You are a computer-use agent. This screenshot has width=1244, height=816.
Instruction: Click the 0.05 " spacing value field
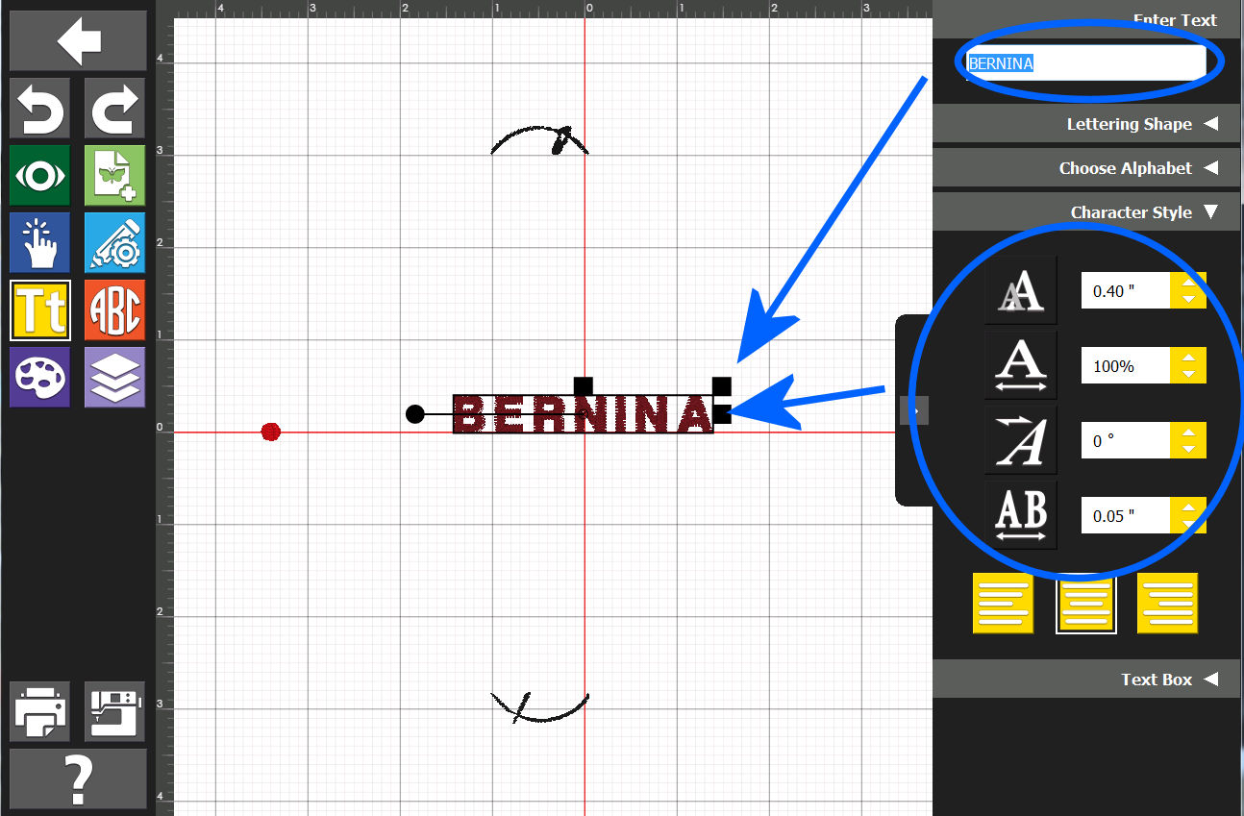1126,516
